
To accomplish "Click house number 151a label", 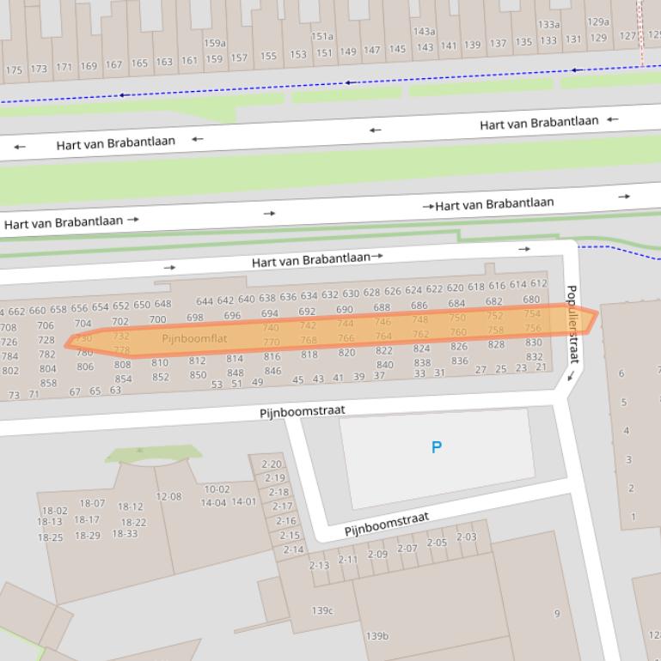I will [x=322, y=37].
